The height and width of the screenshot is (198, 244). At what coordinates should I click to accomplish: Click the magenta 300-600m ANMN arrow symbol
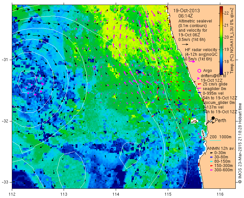(211, 170)
